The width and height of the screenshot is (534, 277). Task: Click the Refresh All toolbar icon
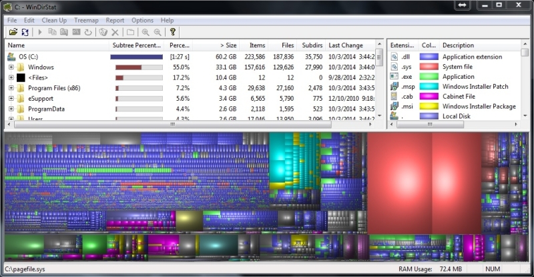pyautogui.click(x=25, y=32)
